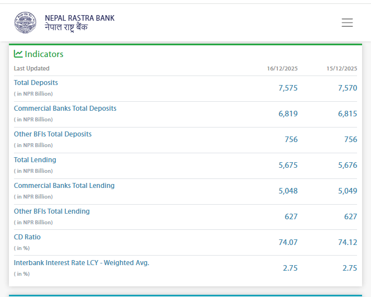Click the Nepal Rastra Bank logo emblem
Screen dimensions: 371x297
27,22
